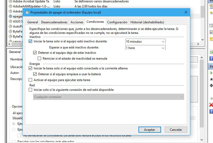213x143 pixels.
Task: Click the clock icon of AdobeAAMUpdater-1.0 task
Action: [10, 6]
